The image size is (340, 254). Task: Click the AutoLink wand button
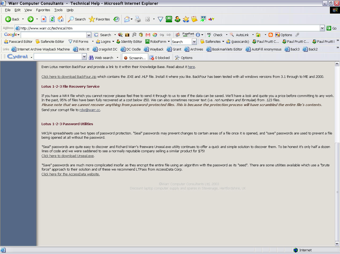[x=239, y=35]
